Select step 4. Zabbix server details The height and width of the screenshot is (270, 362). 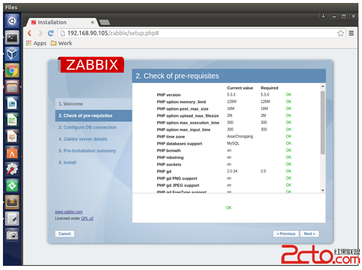click(83, 139)
